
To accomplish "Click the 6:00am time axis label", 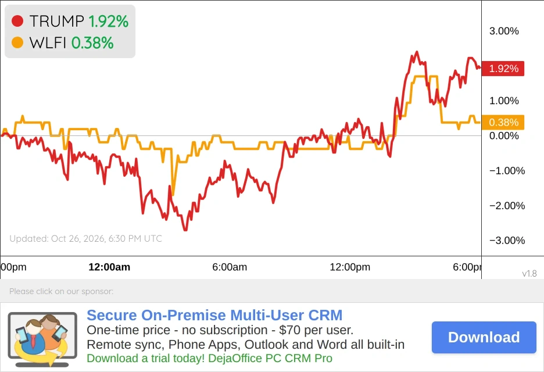I will tap(230, 267).
